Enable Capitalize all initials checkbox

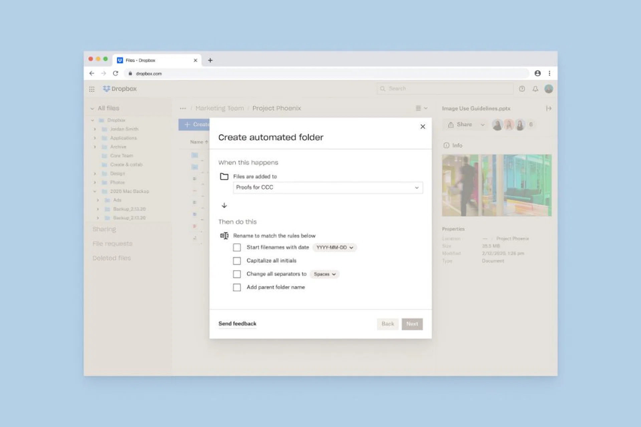coord(237,261)
